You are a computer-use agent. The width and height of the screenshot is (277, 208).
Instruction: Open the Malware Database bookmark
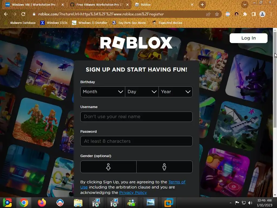pos(21,23)
